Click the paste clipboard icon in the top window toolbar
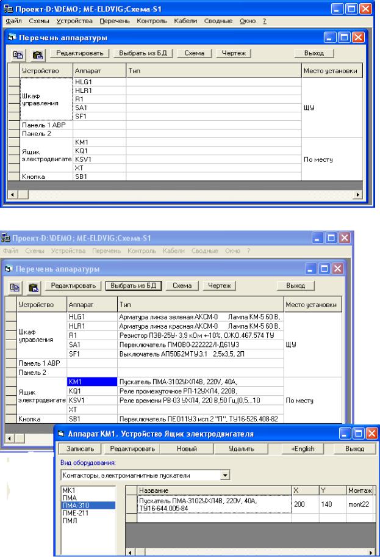Image resolution: width=380 pixels, height=557 pixels. click(37, 55)
